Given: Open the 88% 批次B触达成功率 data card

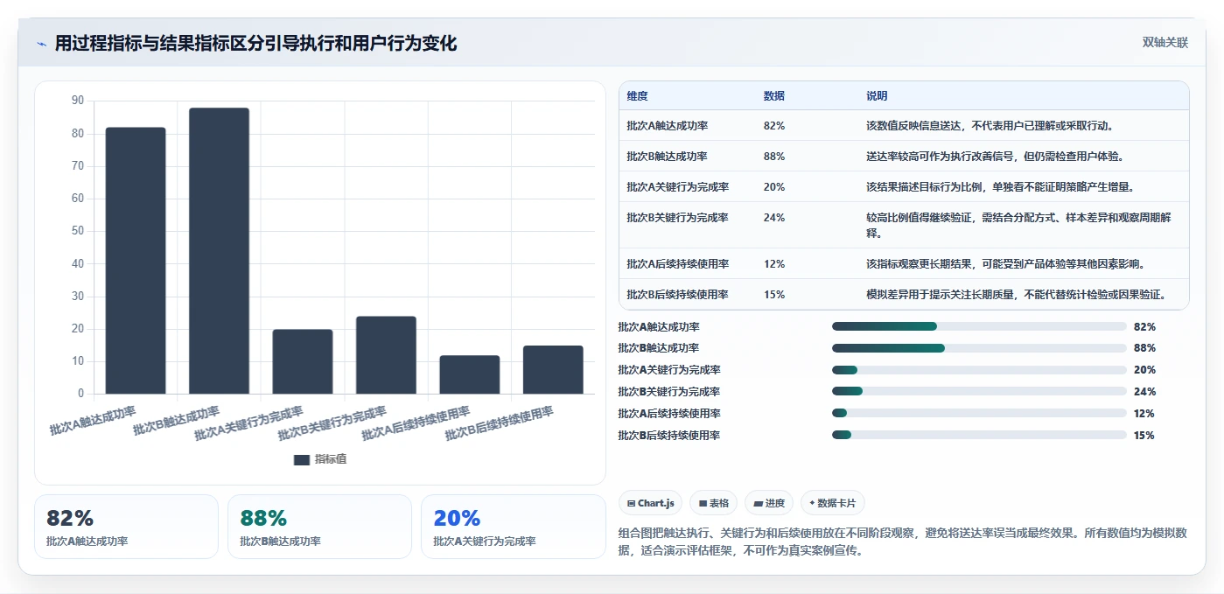Looking at the screenshot, I should click(319, 527).
